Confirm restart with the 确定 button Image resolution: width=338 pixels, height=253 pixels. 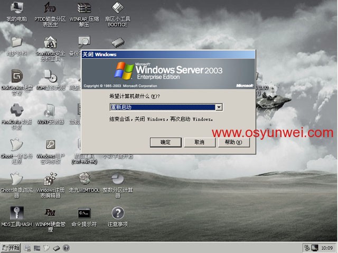(x=165, y=142)
